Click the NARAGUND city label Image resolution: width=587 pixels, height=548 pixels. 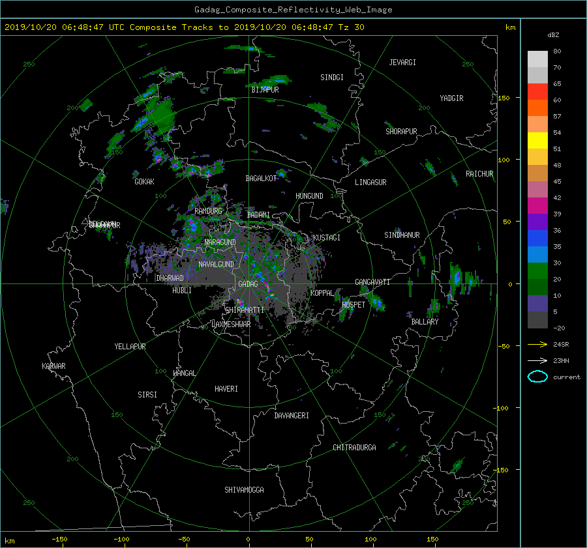click(x=220, y=242)
